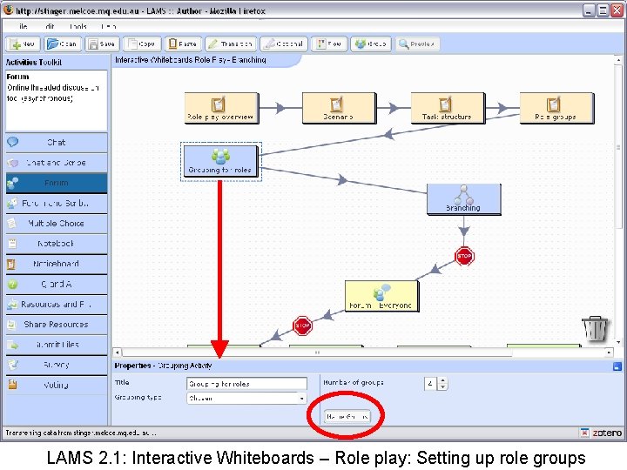Select the Scenario activity node
Viewport: 627px width, 470px height.
click(339, 108)
